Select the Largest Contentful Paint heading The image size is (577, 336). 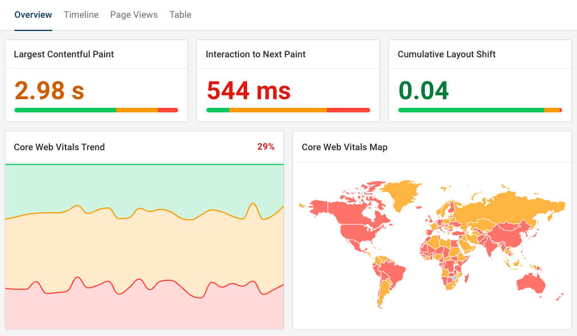[x=64, y=54]
